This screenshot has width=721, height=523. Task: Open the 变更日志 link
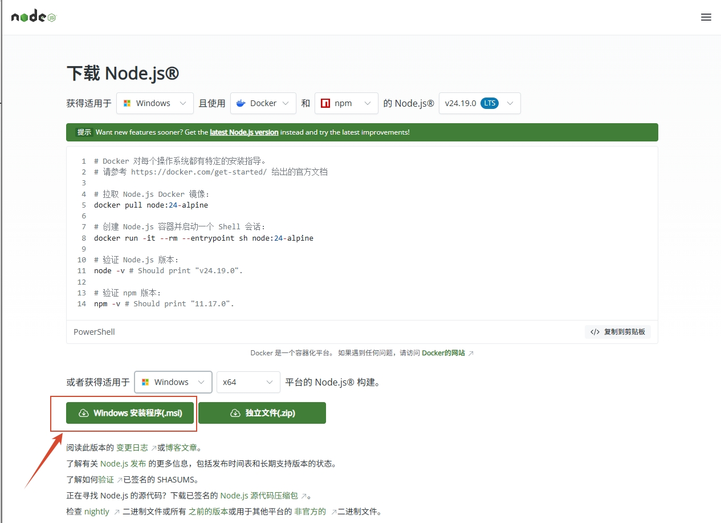(136, 448)
